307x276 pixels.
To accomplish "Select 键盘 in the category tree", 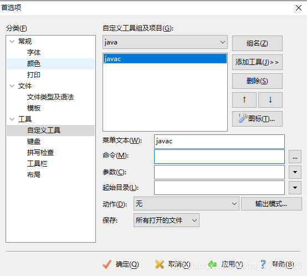I will (x=34, y=142).
